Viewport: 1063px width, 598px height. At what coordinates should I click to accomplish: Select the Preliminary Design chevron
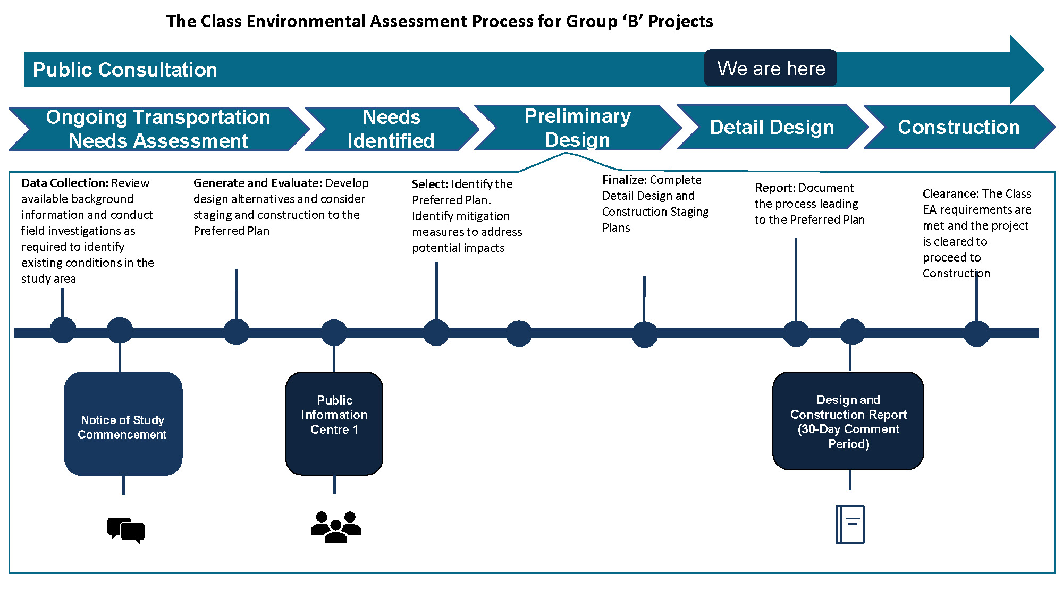[x=577, y=128]
